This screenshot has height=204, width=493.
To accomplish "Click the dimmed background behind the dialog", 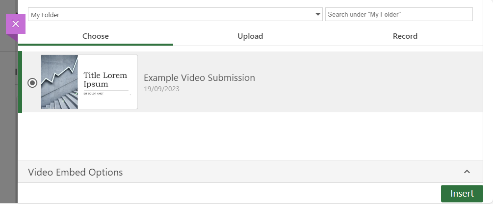I will coord(8,126).
